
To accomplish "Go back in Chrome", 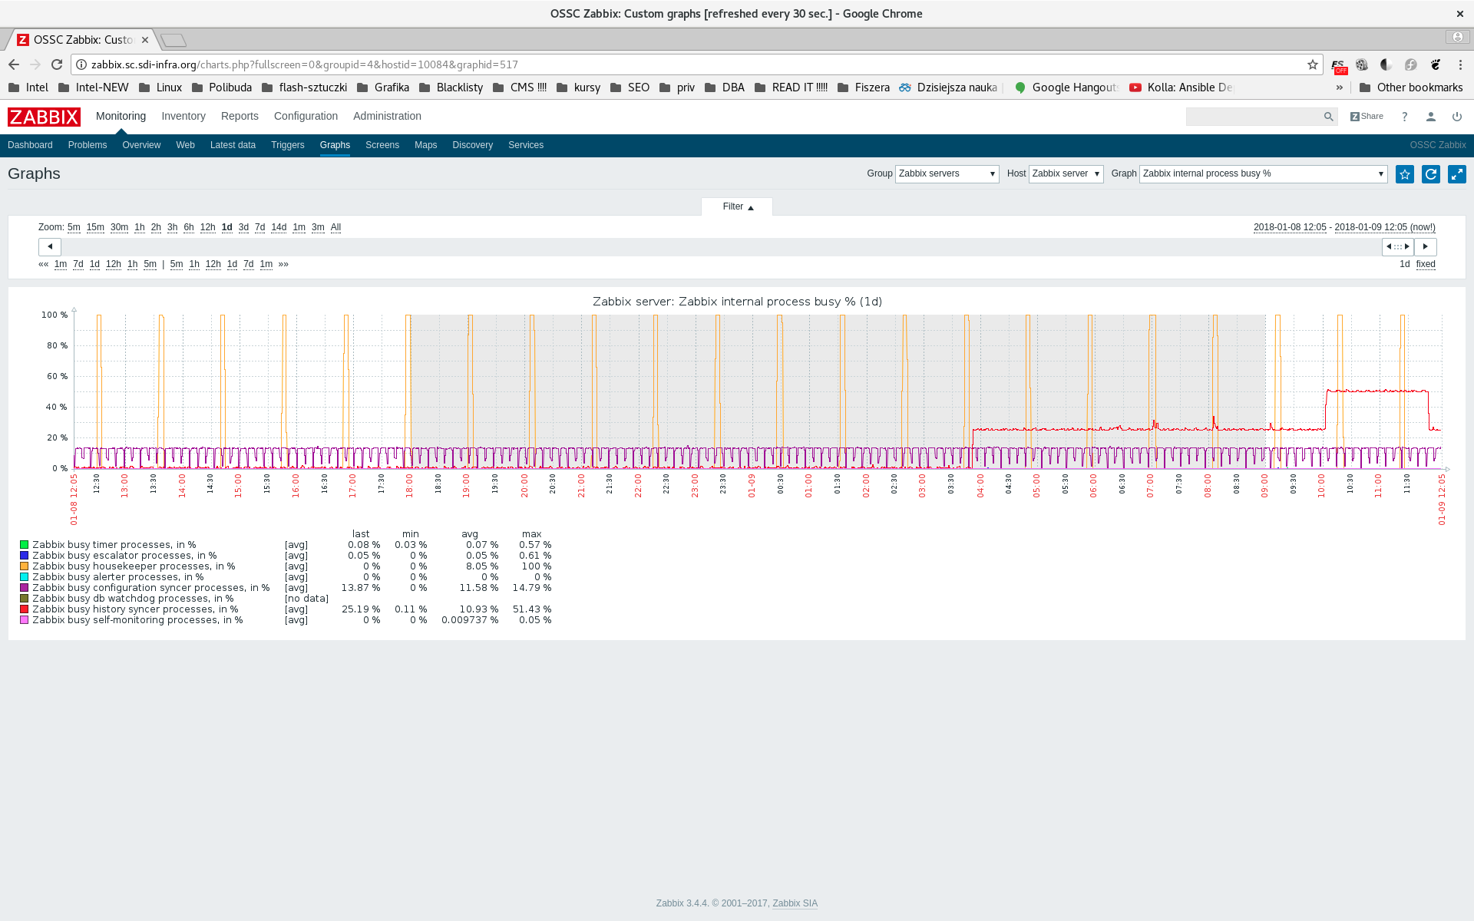I will 14,64.
